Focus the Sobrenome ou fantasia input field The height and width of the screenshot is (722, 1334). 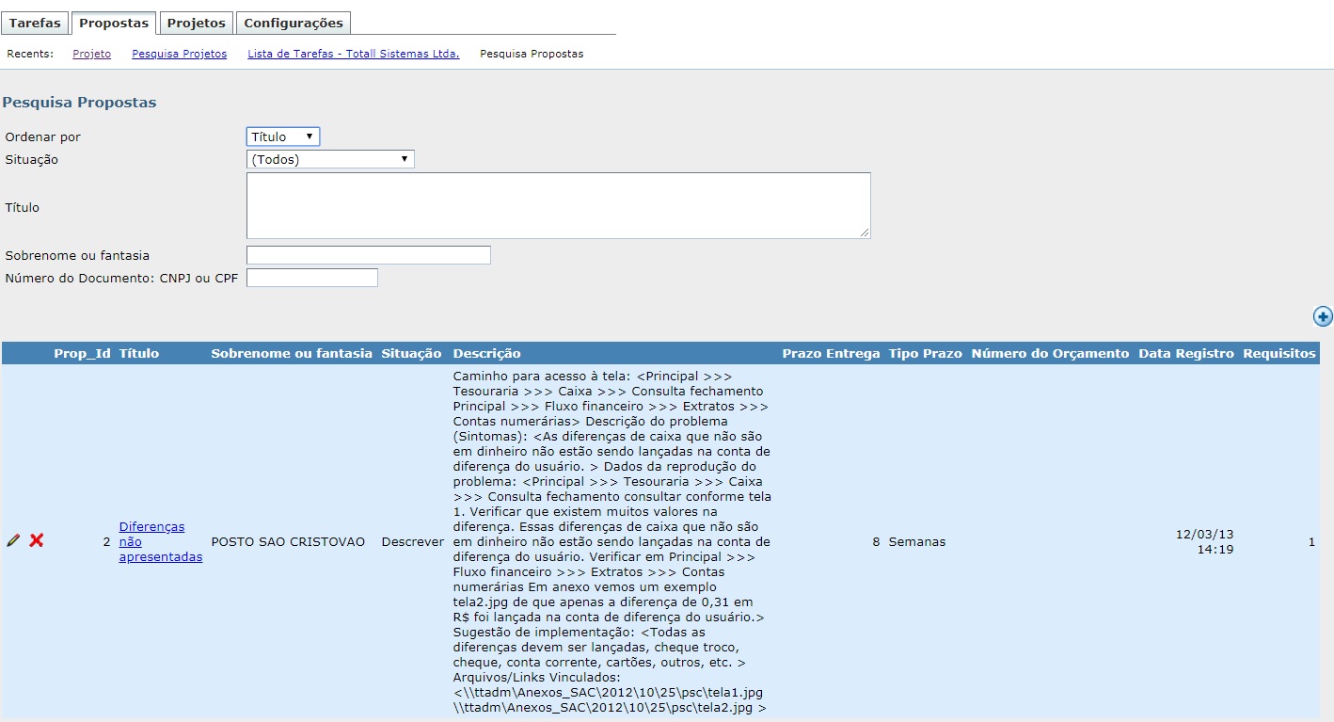(369, 255)
